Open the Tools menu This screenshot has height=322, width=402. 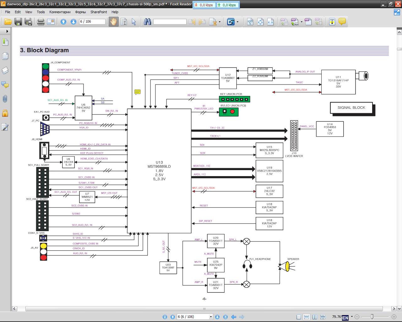pos(41,12)
